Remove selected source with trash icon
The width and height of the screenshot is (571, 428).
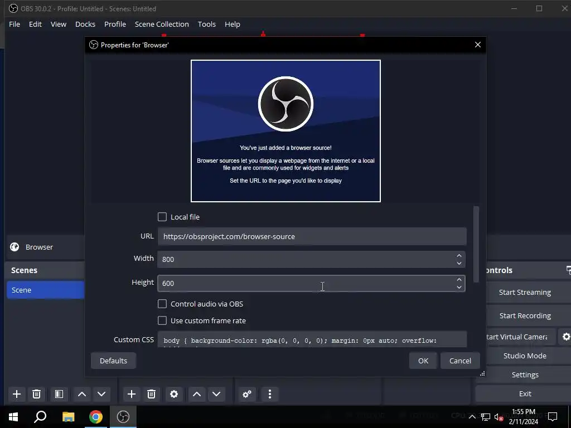pos(152,394)
